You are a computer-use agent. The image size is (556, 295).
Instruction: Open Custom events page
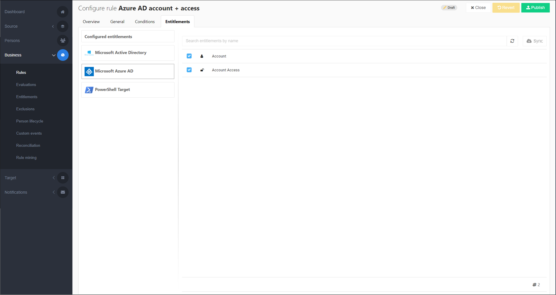click(29, 133)
